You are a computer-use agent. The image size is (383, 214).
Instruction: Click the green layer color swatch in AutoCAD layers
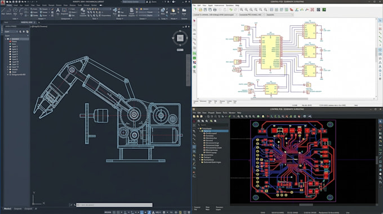[x=10, y=44]
